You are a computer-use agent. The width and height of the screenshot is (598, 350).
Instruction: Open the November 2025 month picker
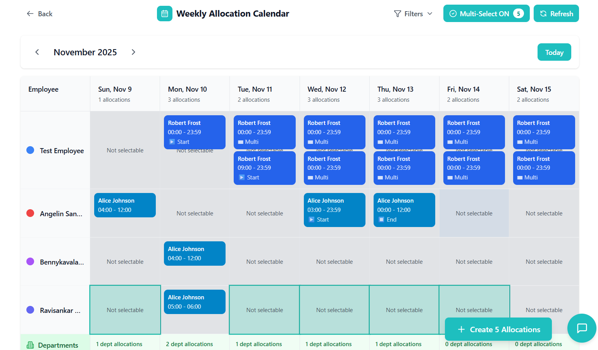[x=85, y=52]
